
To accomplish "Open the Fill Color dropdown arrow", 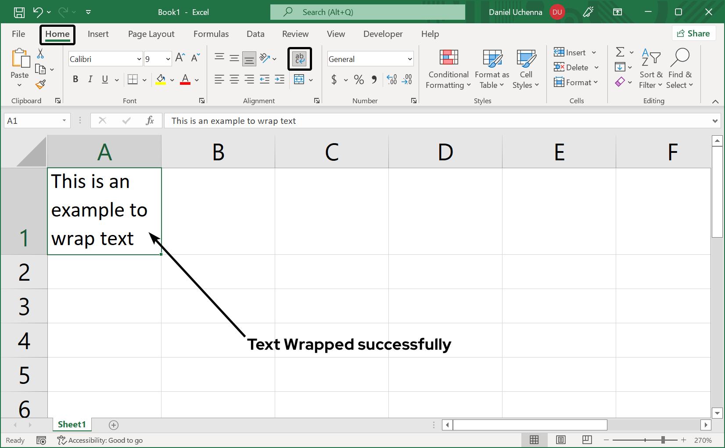I will (x=172, y=79).
